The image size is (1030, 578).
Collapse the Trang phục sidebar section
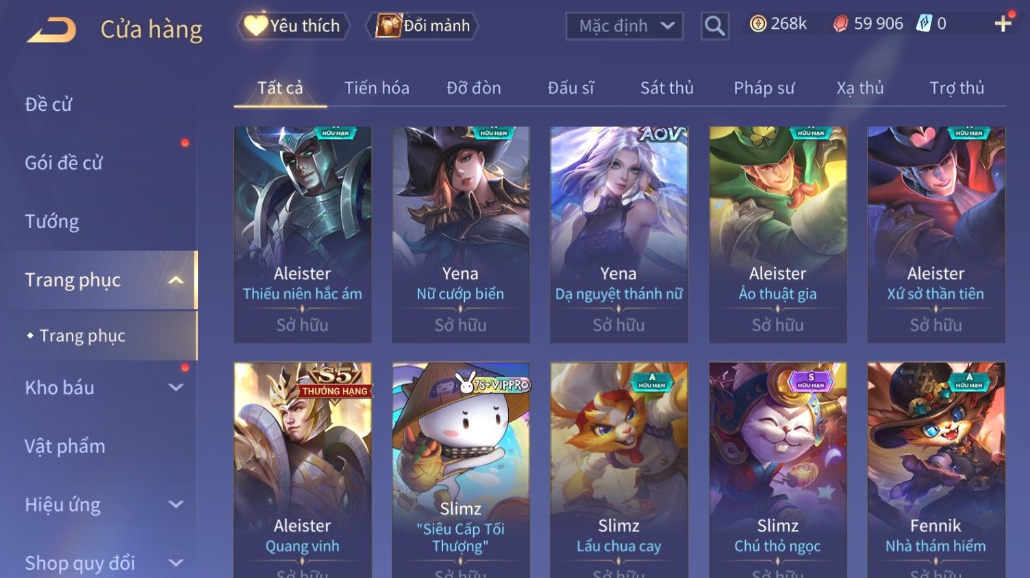pos(176,280)
